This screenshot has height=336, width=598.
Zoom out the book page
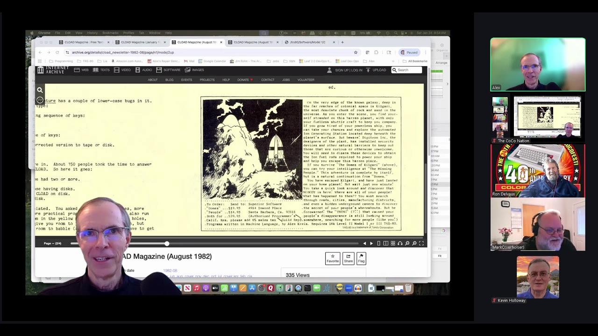coord(407,244)
